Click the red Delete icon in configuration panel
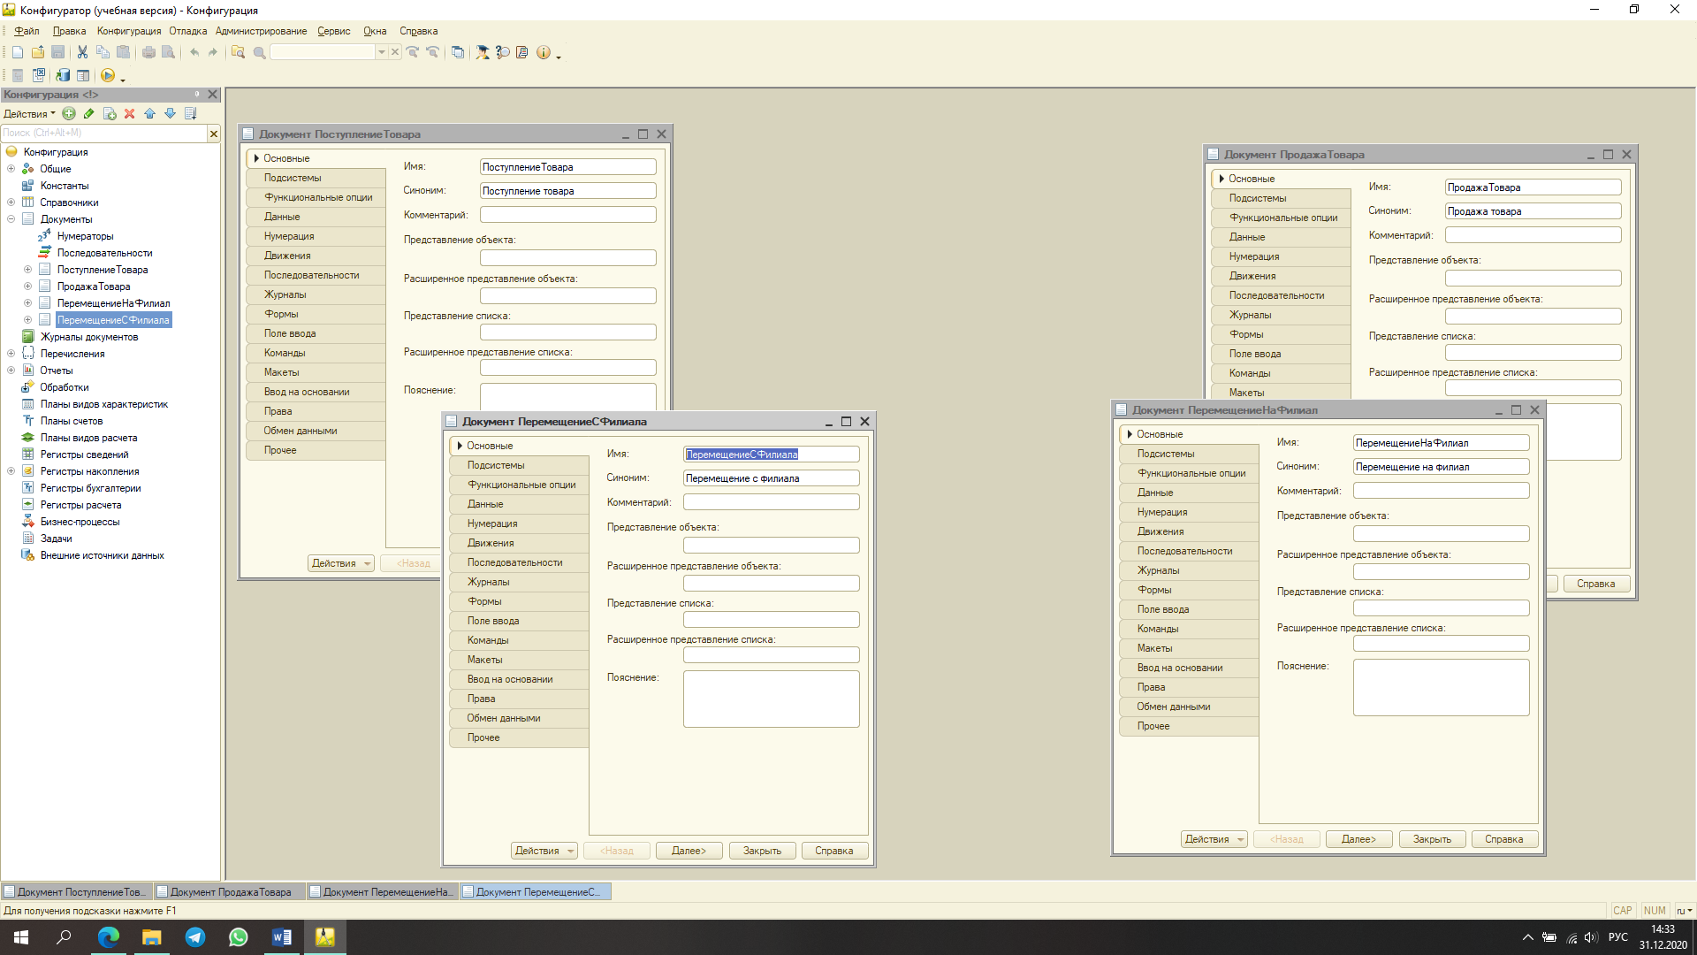 click(x=130, y=113)
